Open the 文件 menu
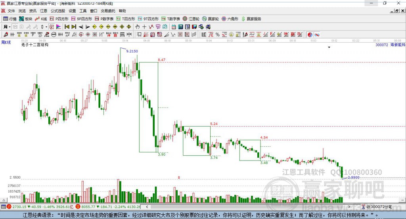The height and width of the screenshot is (219, 406). 11,11
